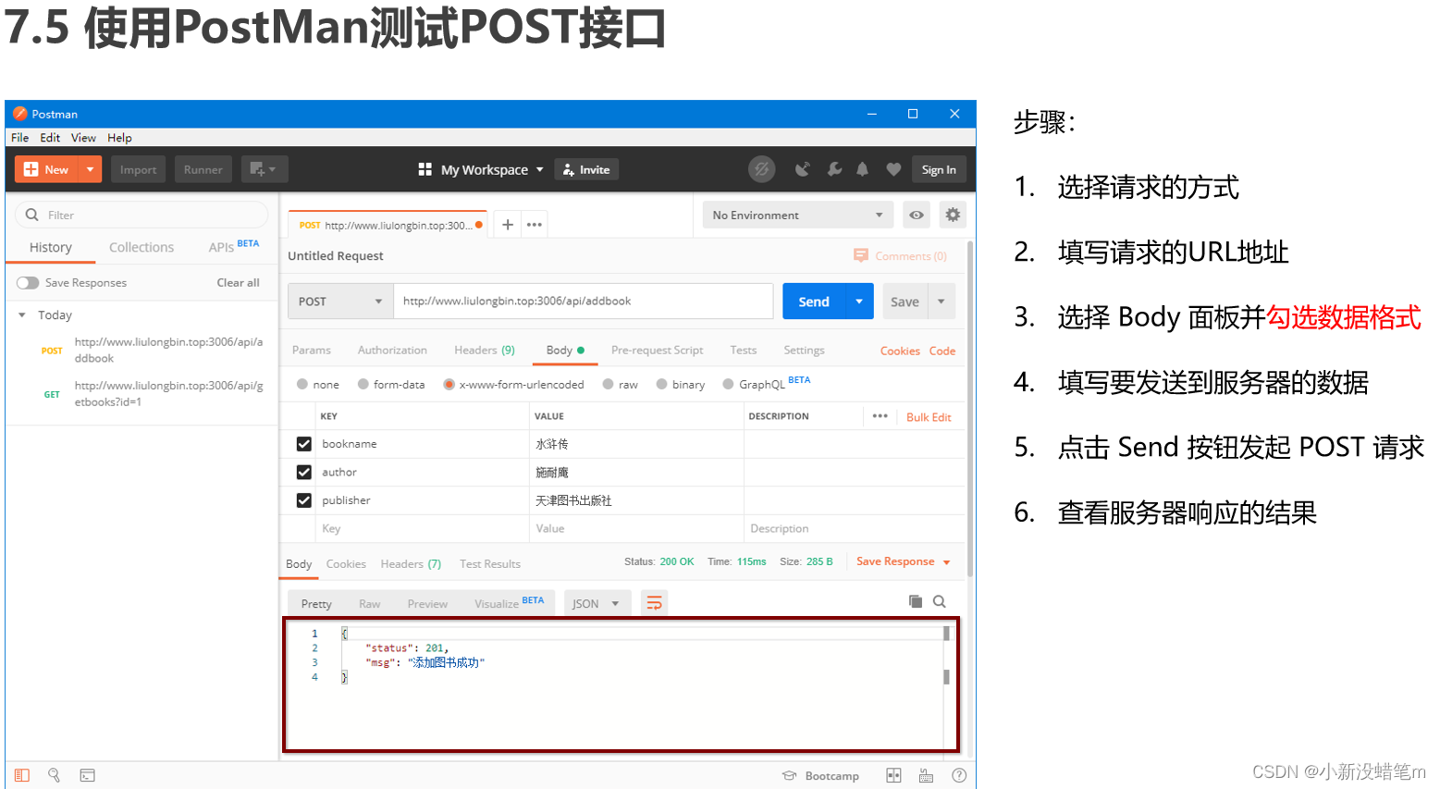Viewport: 1440px width, 789px height.
Task: Expand the My Workspace dropdown
Action: click(539, 169)
